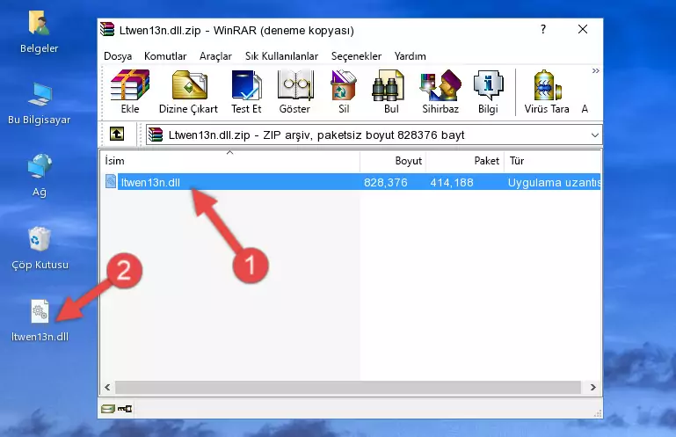Select ltwen13n.dll row in archive list
The height and width of the screenshot is (437, 676).
[351, 182]
